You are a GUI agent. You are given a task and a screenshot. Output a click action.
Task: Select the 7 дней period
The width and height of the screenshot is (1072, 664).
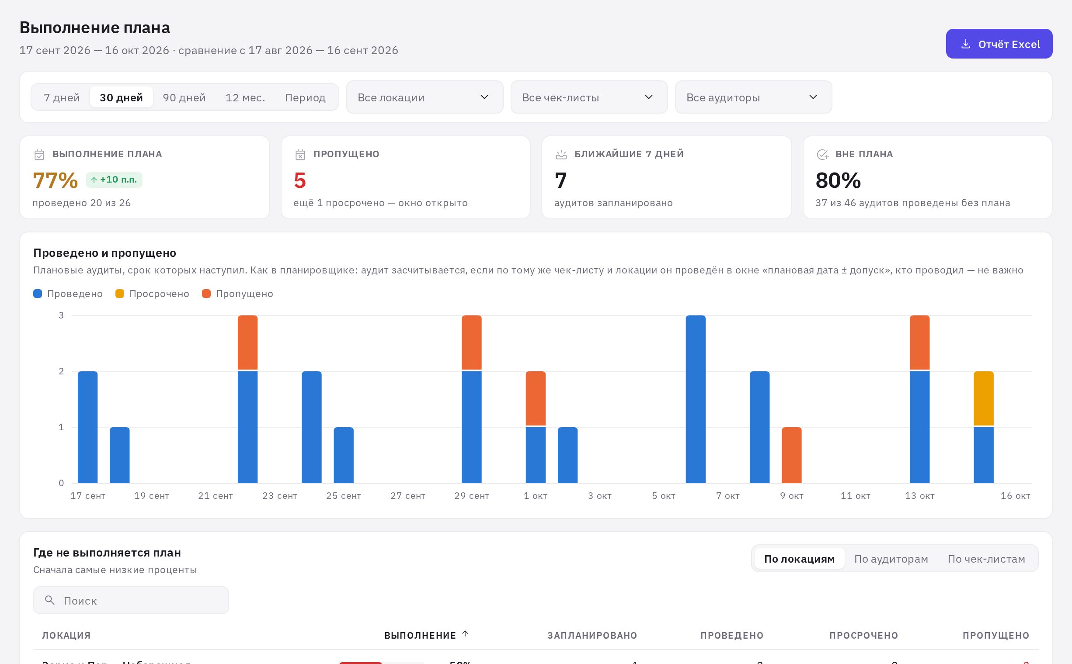tap(62, 97)
